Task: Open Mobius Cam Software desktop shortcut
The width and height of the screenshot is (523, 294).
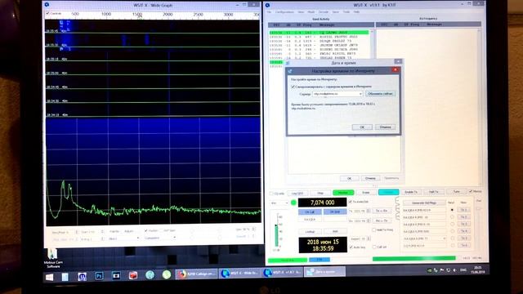Action: point(53,258)
